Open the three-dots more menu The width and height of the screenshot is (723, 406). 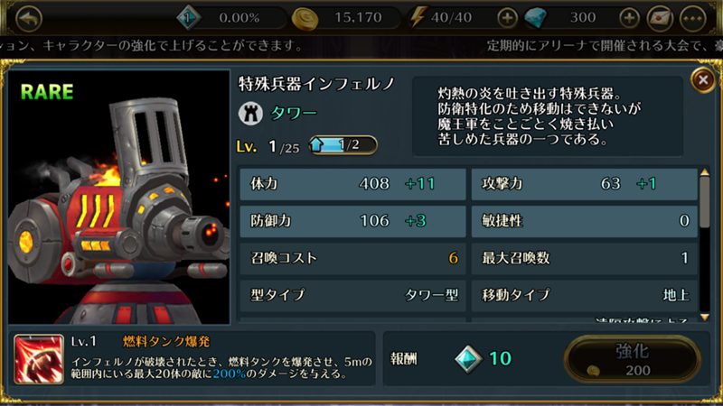coord(693,18)
